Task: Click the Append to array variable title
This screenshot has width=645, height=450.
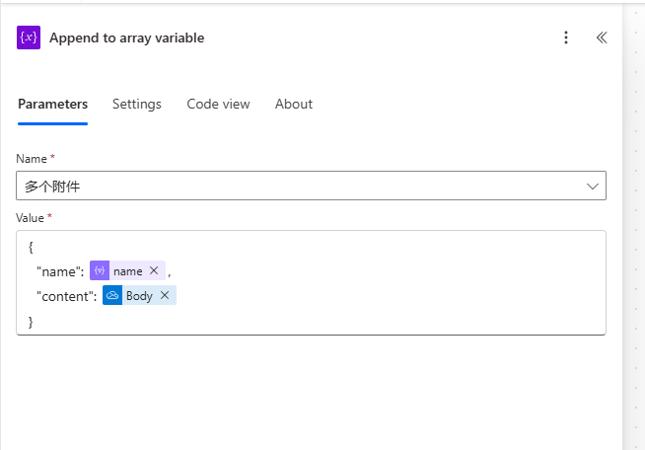Action: pyautogui.click(x=126, y=37)
